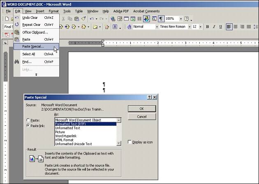Click the Redo arrow toolbar icon

pyautogui.click(x=102, y=19)
